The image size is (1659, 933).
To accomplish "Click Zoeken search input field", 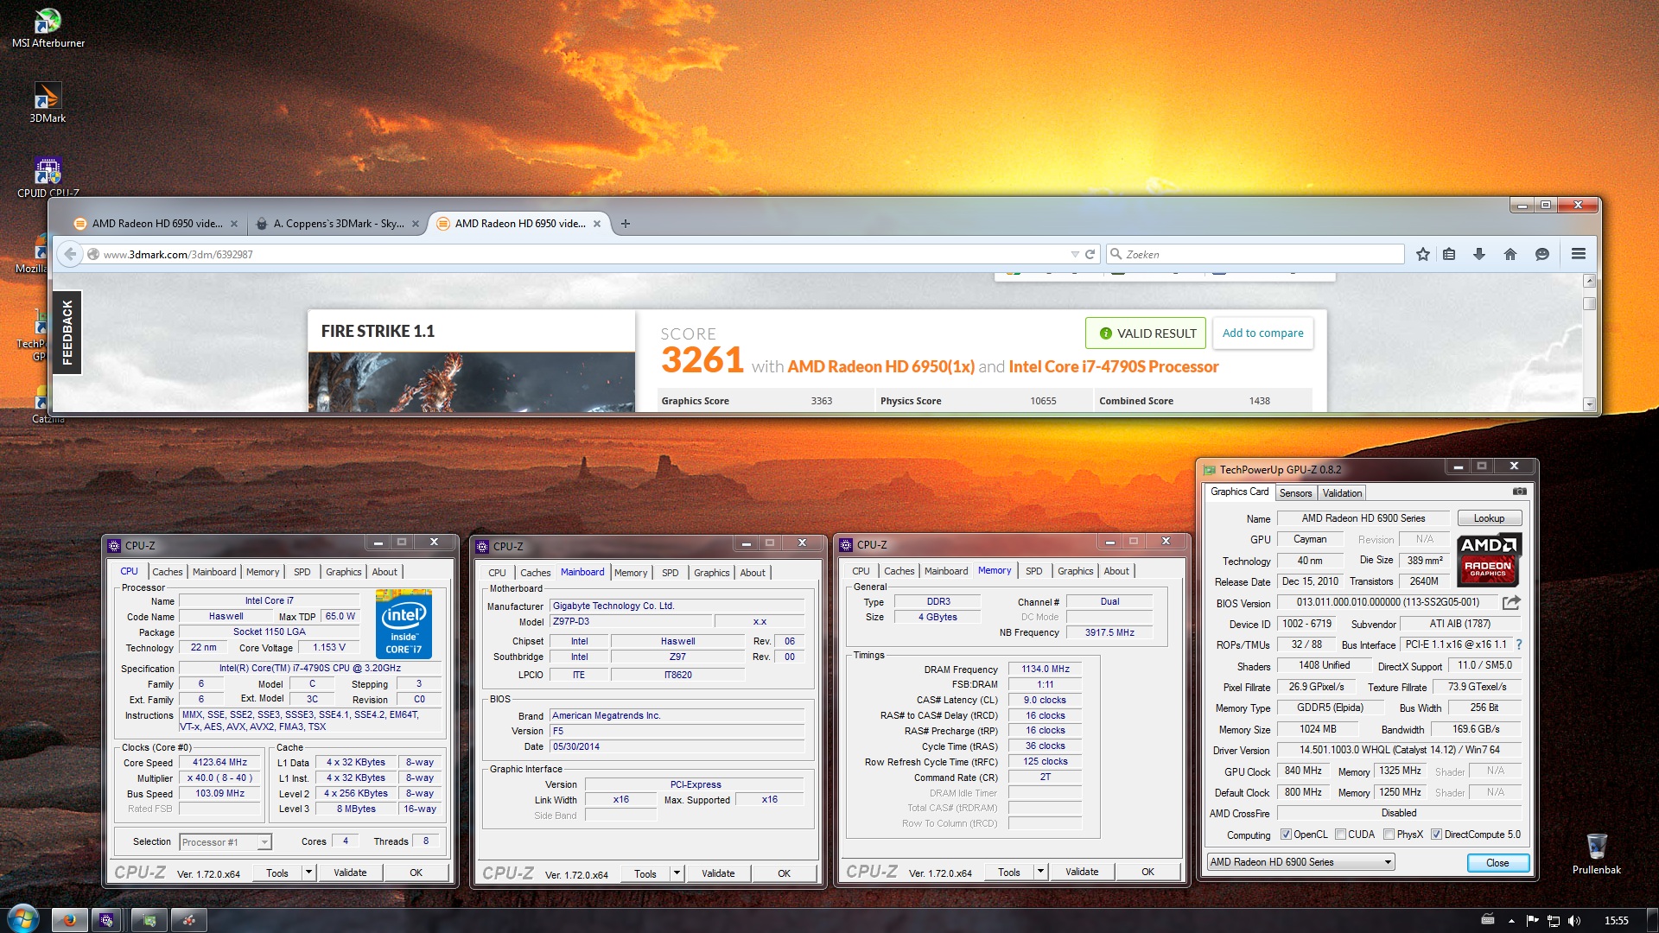I will tap(1255, 254).
